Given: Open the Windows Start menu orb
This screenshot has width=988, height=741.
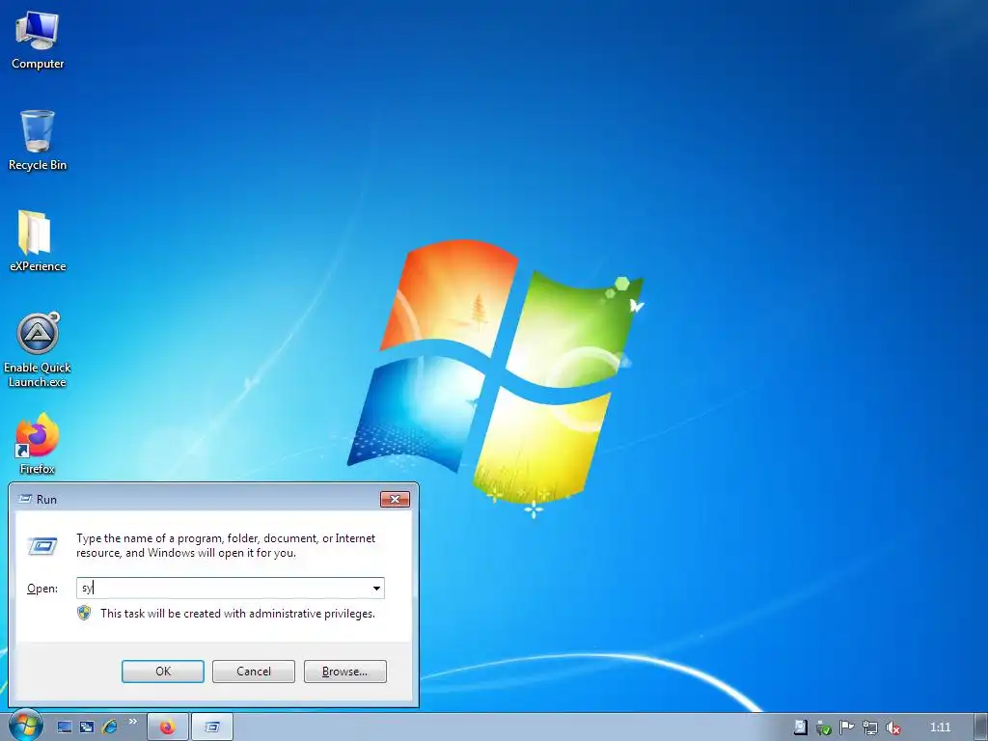Looking at the screenshot, I should [x=25, y=726].
